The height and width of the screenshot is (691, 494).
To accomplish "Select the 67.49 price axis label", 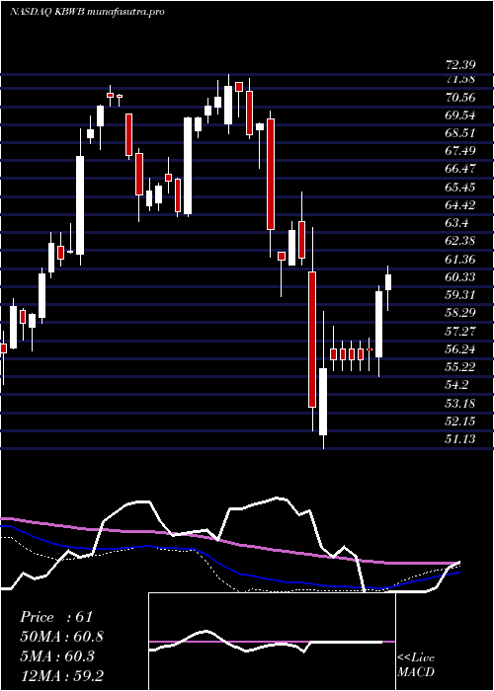I will click(460, 151).
